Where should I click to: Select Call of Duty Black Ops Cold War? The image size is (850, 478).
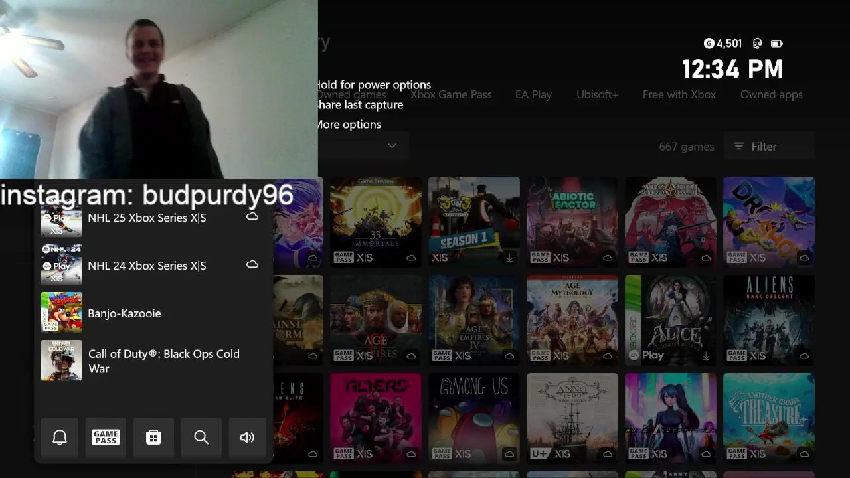pos(153,360)
